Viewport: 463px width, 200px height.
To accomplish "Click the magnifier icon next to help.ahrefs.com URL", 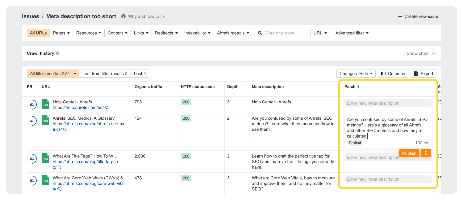I will (x=106, y=107).
